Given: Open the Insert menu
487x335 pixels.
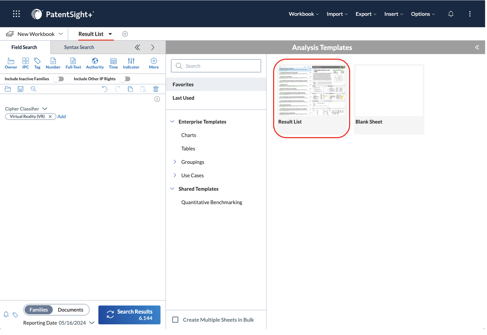Looking at the screenshot, I should pos(394,14).
